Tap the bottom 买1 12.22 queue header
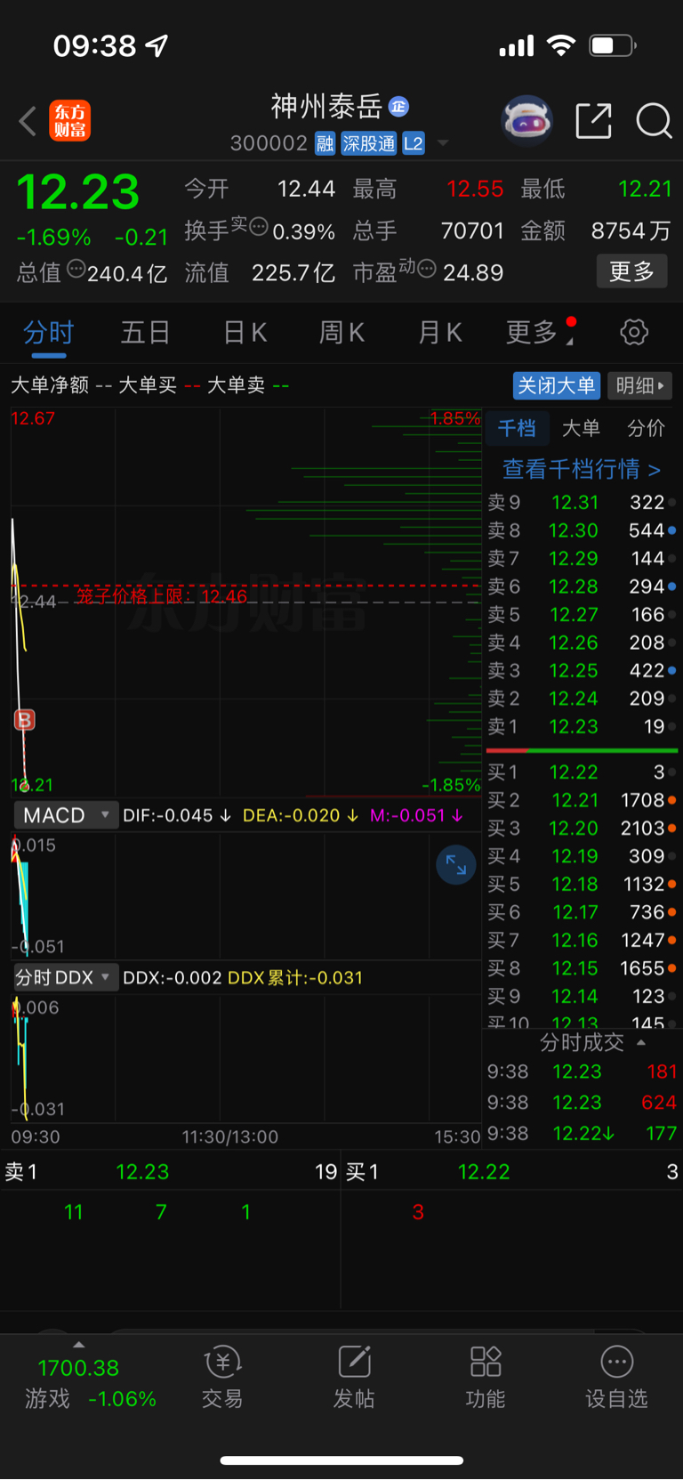The width and height of the screenshot is (683, 1480). click(512, 1172)
